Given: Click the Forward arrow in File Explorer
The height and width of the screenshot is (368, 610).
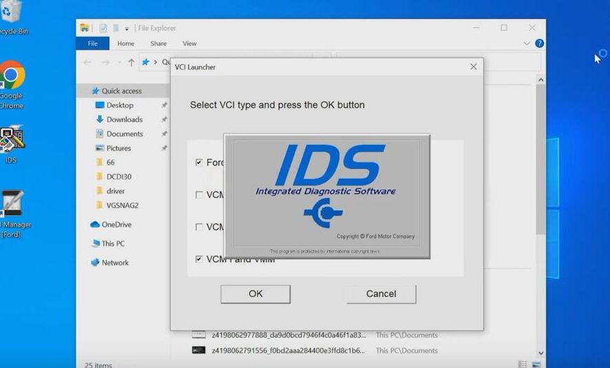Looking at the screenshot, I should coord(105,62).
